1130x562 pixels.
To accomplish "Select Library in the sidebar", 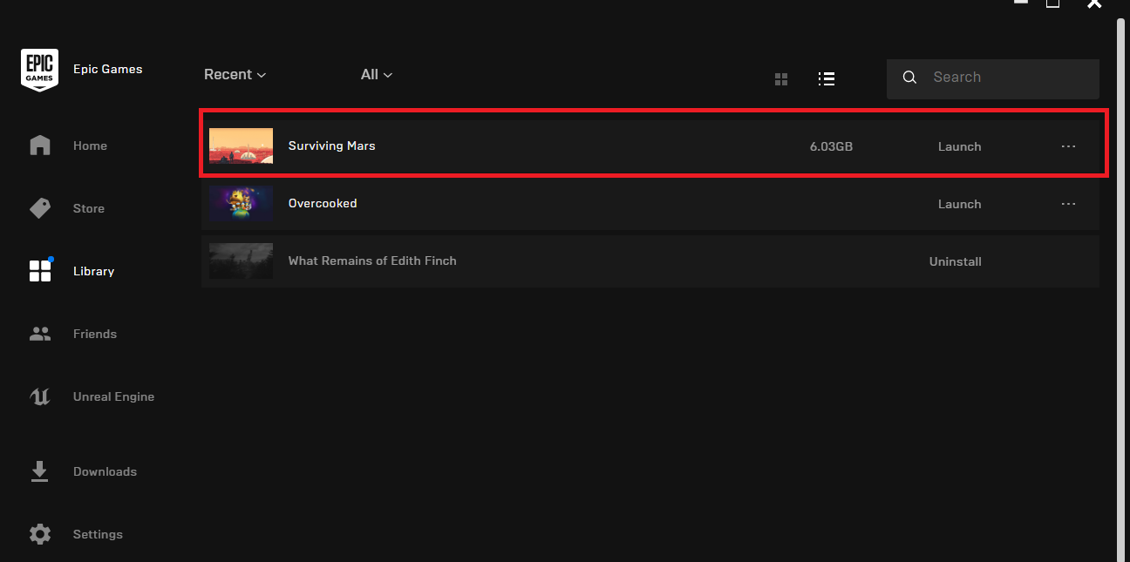I will click(93, 271).
